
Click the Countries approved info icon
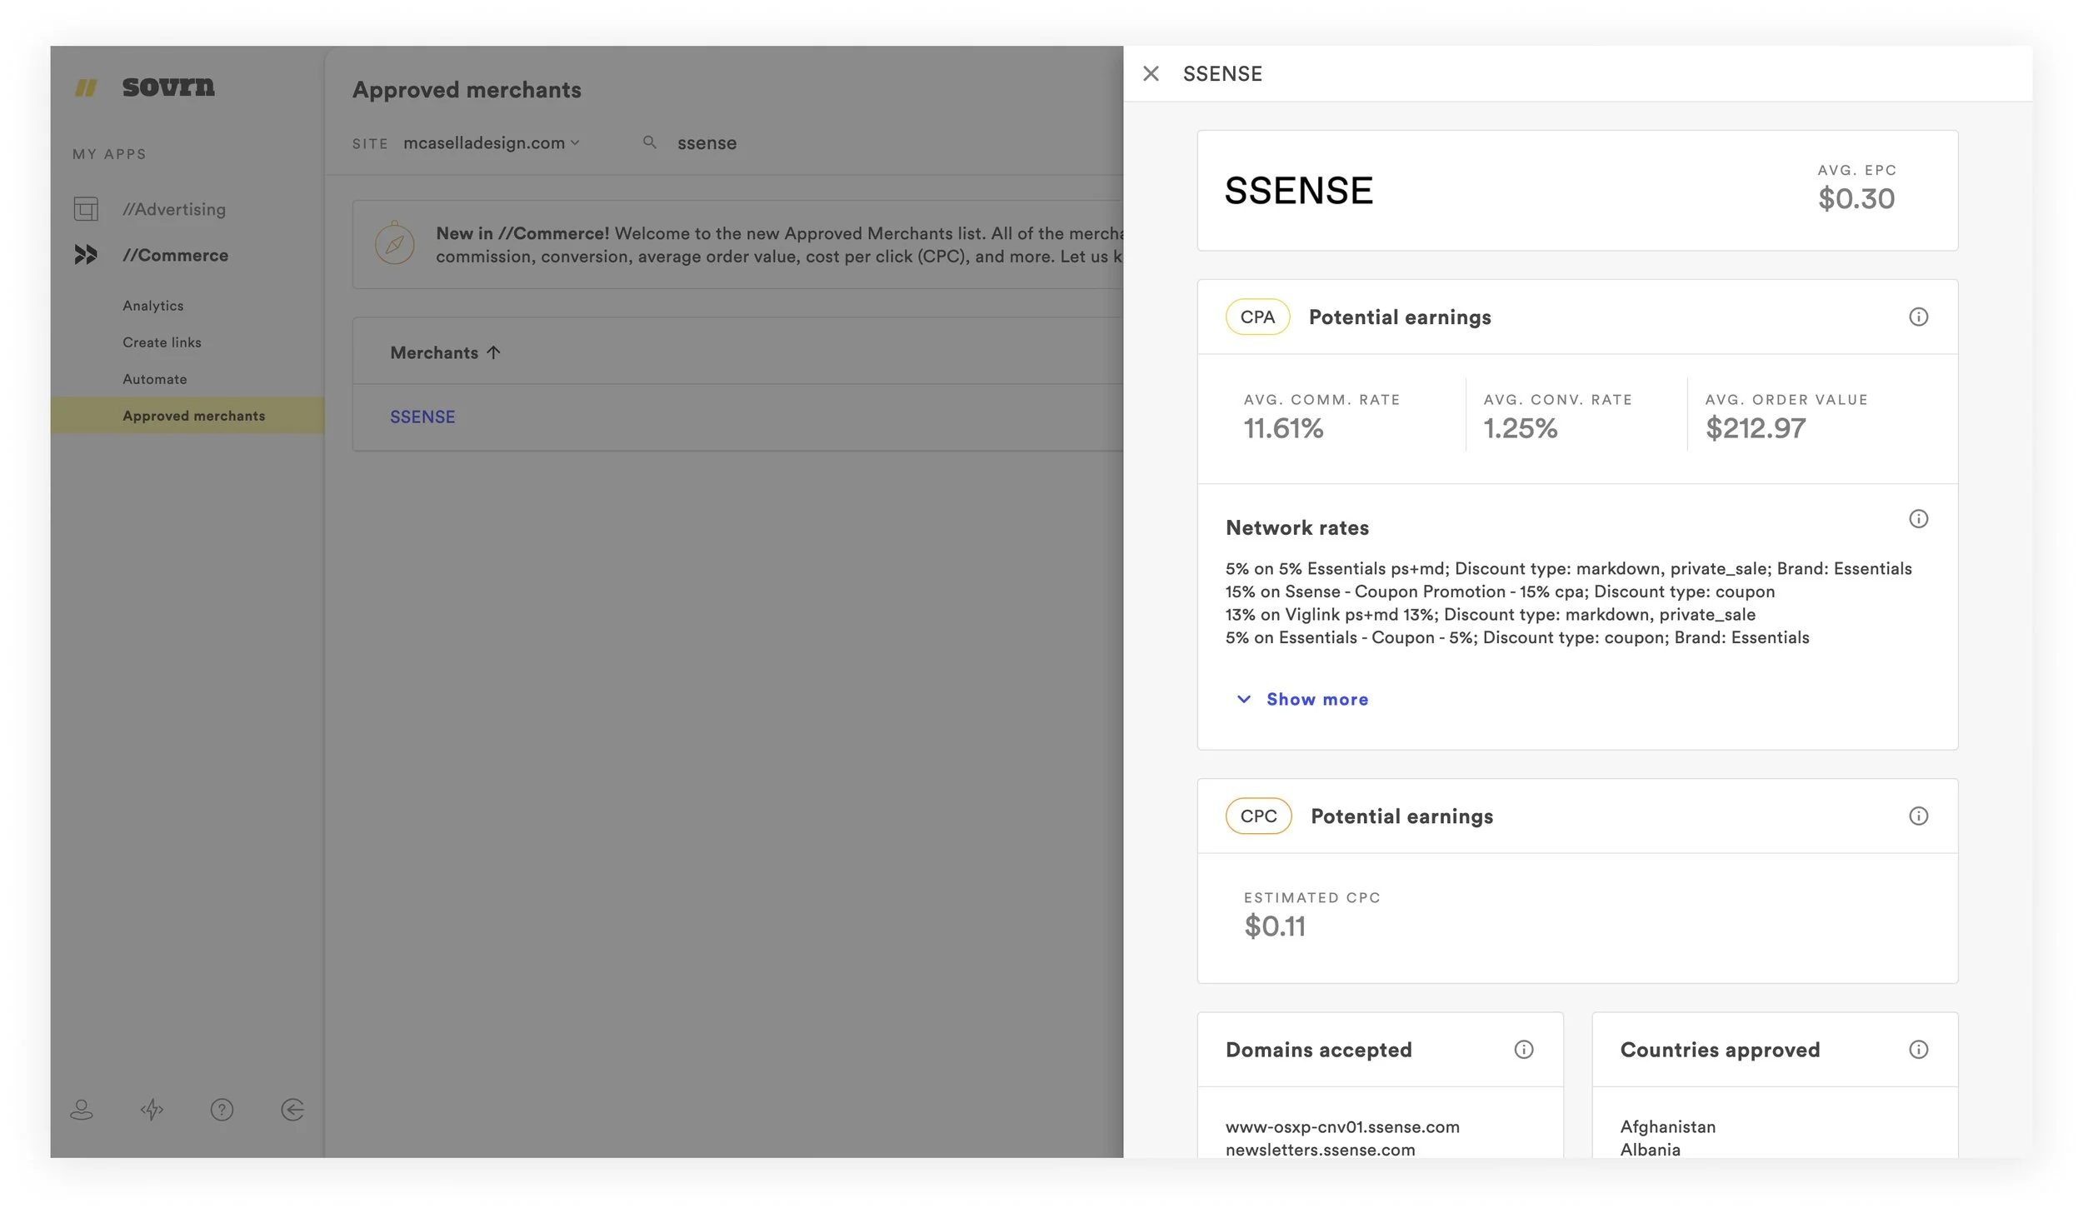[1917, 1049]
